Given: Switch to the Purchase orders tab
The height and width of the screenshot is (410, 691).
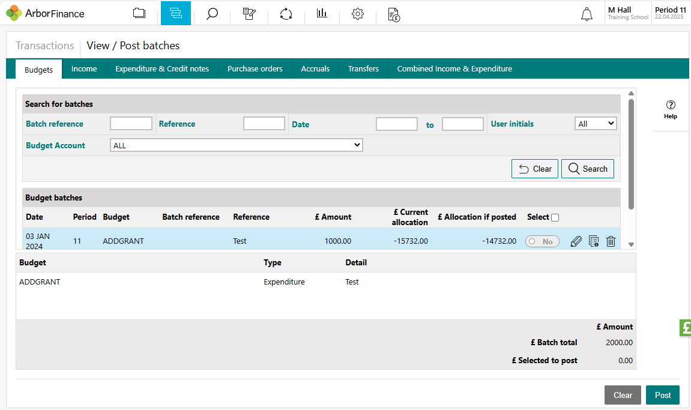Looking at the screenshot, I should pyautogui.click(x=255, y=69).
